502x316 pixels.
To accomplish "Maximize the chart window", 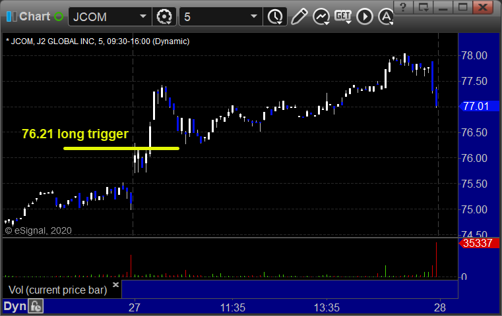I will coord(462,7).
